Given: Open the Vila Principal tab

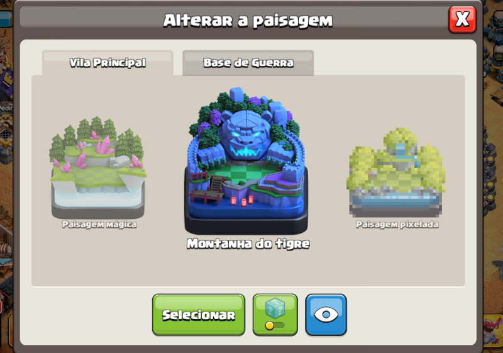Looking at the screenshot, I should [108, 63].
